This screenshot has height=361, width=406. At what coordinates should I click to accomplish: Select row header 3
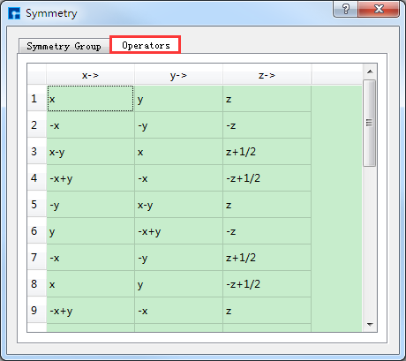(x=37, y=151)
